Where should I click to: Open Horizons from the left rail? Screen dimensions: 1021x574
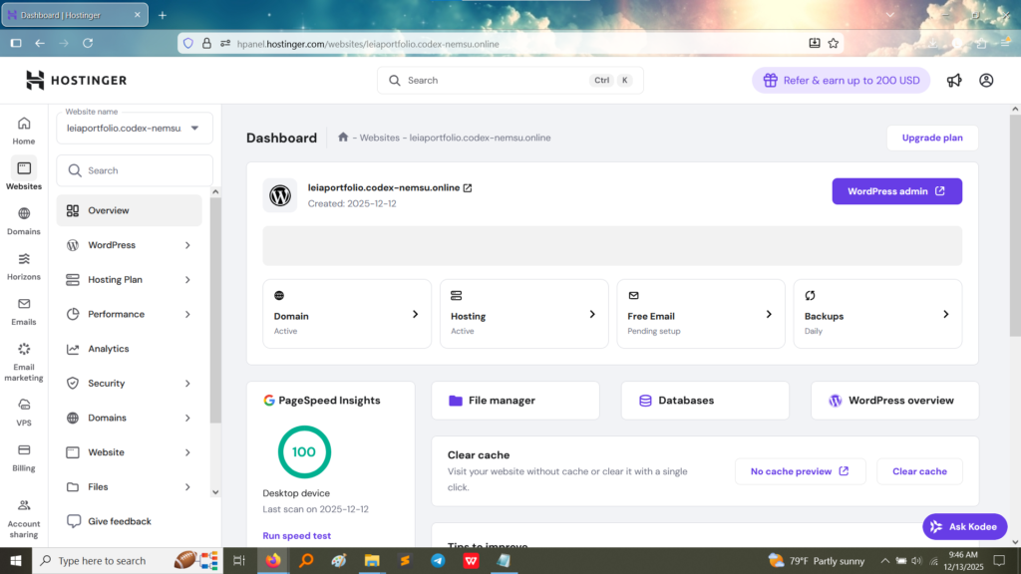[x=24, y=266]
